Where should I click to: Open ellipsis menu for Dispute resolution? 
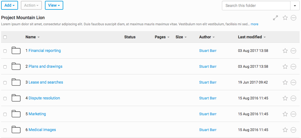(x=293, y=98)
